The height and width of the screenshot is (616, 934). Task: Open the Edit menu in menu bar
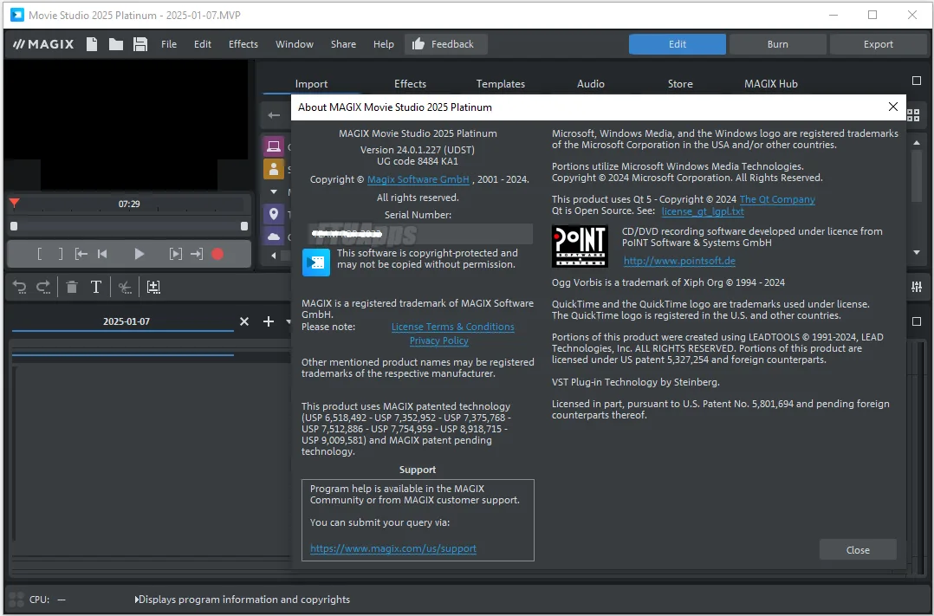point(203,44)
